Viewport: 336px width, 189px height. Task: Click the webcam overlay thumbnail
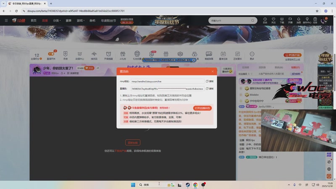coord(298,131)
